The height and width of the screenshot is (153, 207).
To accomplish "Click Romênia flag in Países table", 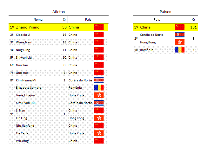I will pyautogui.click(x=180, y=50).
